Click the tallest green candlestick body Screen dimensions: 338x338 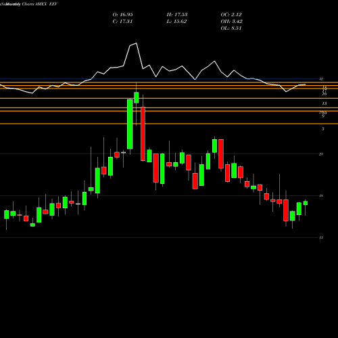[x=130, y=124]
